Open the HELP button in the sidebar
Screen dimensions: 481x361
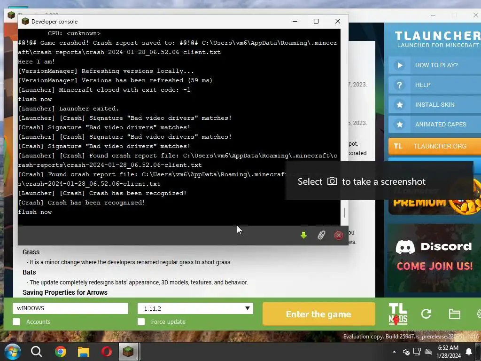[x=434, y=85]
